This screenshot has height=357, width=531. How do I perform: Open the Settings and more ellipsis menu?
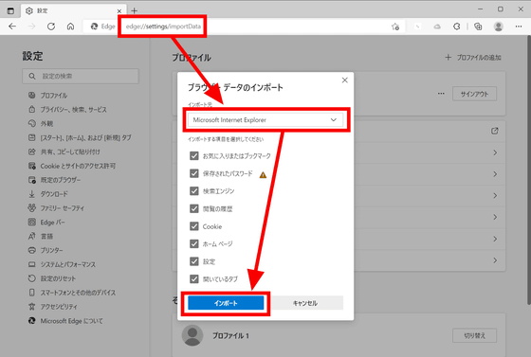519,27
